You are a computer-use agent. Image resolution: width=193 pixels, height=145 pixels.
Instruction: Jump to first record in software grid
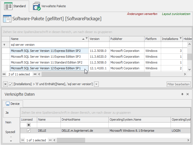coord(4,74)
